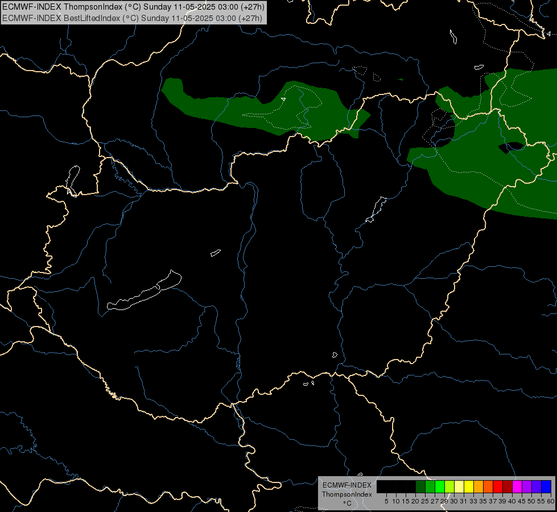Click the legend's ThompsonIndex label
557x512 pixels.
click(x=346, y=494)
